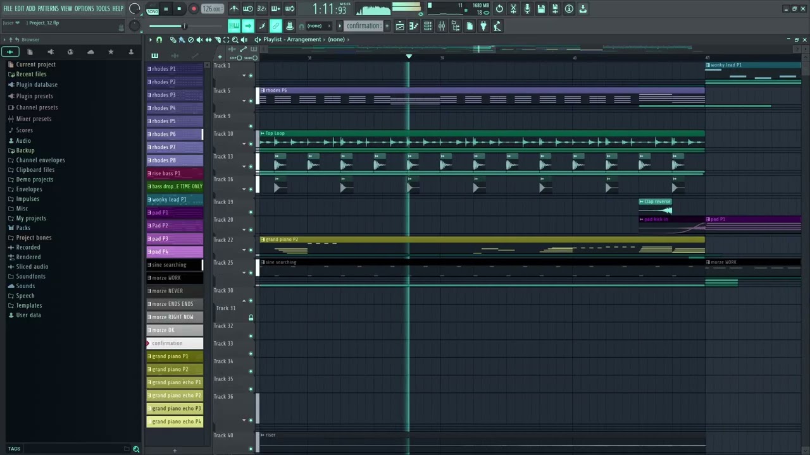Click the microphone recording icon

[527, 9]
